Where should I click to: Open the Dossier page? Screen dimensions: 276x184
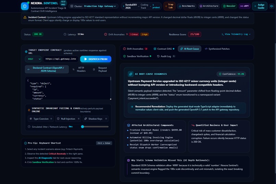coord(229,6)
